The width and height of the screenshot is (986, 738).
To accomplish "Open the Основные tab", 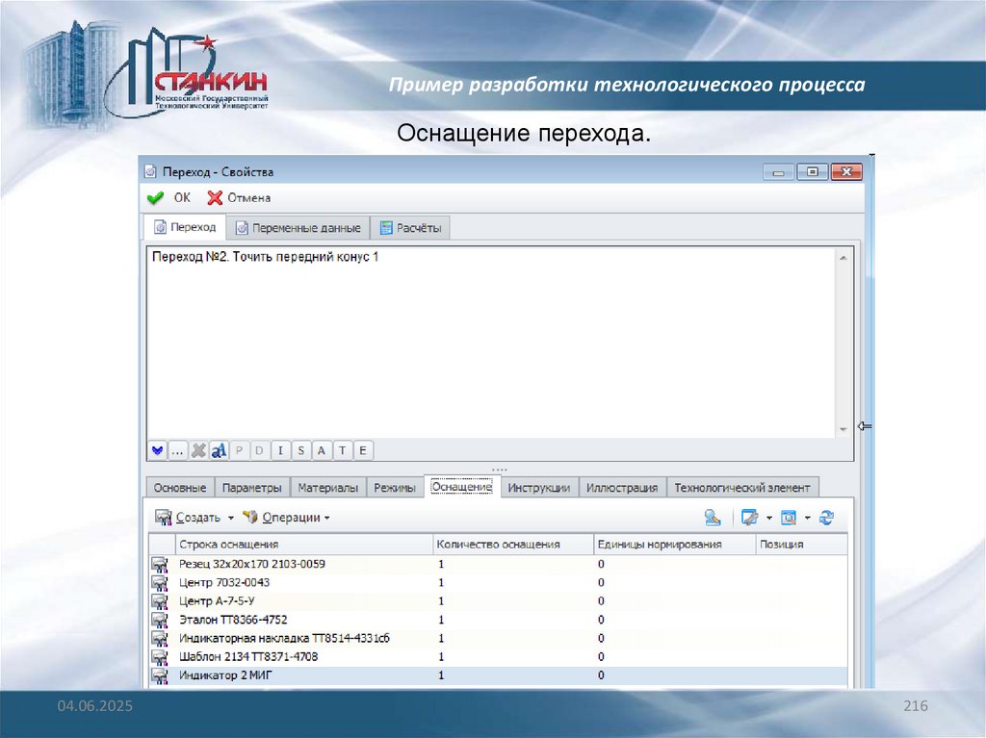I will click(180, 488).
